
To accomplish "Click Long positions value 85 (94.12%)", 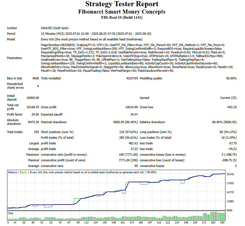I will pos(228,132).
